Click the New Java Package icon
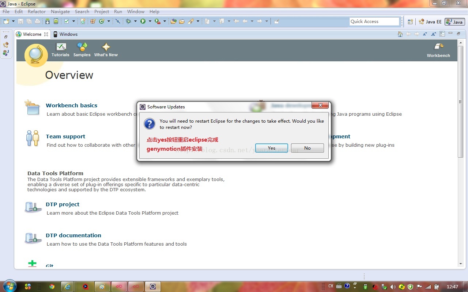468x292 pixels. tap(93, 22)
